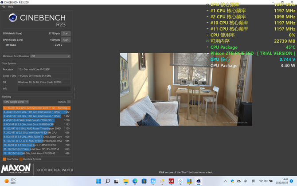Select the Threadripper 1950 ranking row
The width and height of the screenshot is (297, 186).
point(36,141)
